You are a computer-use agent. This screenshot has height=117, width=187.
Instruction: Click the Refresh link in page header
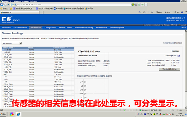tap(166, 25)
